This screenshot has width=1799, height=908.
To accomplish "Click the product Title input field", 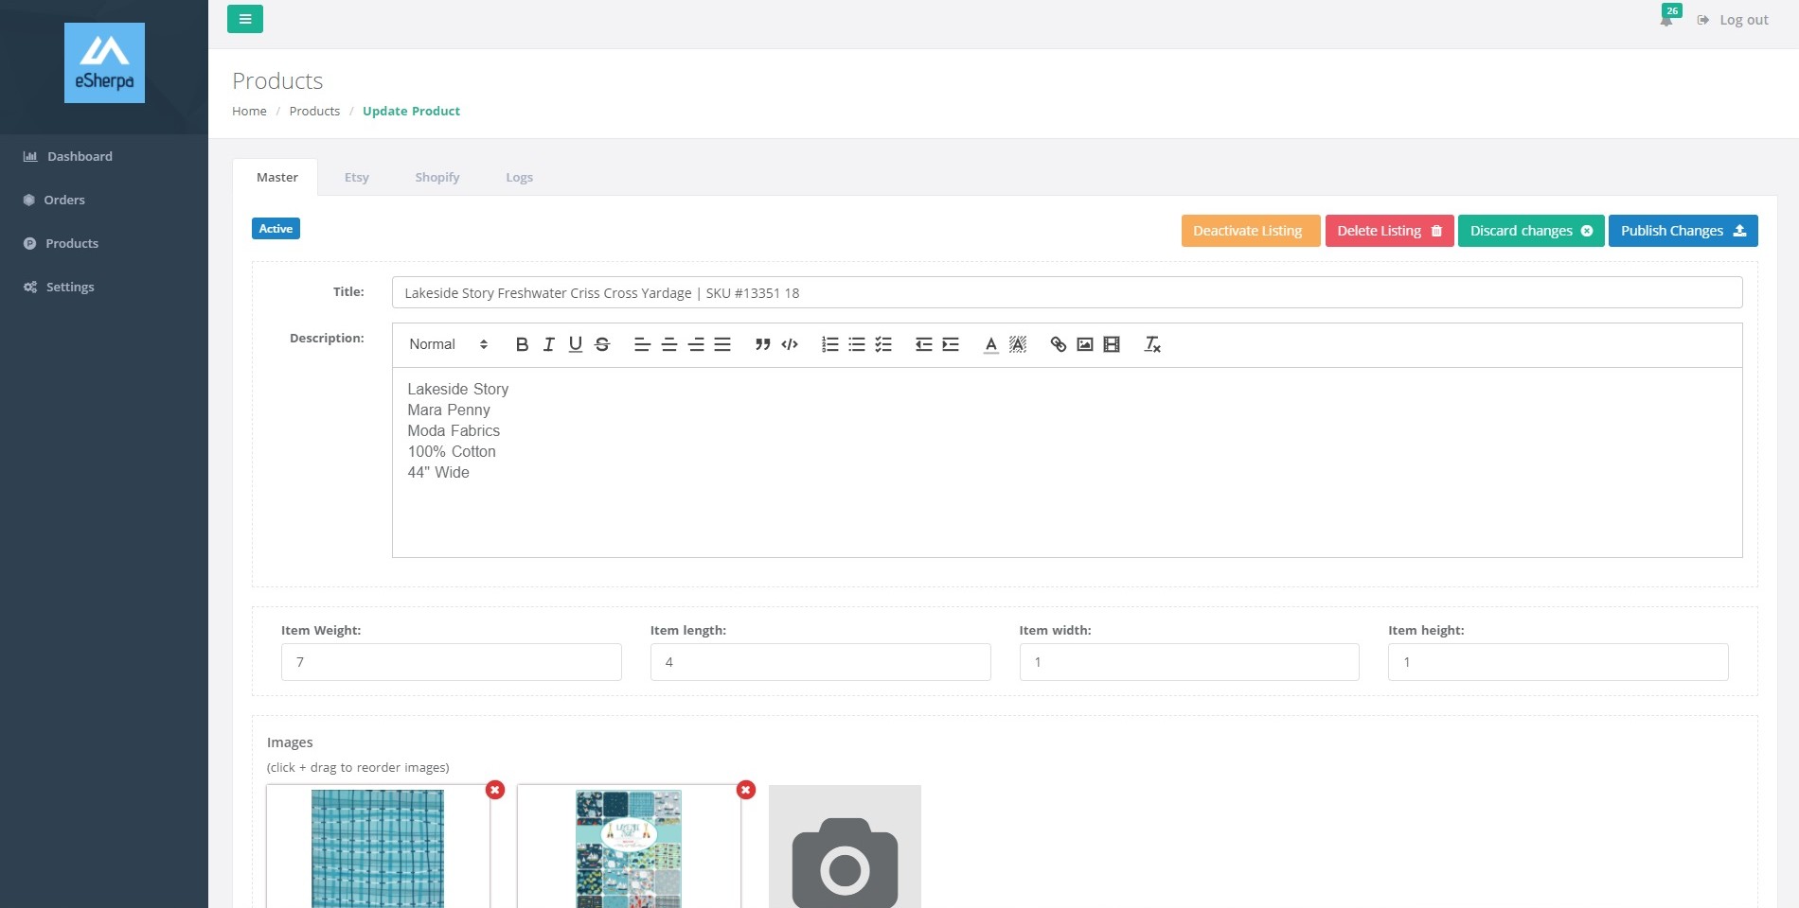I will (x=1067, y=292).
